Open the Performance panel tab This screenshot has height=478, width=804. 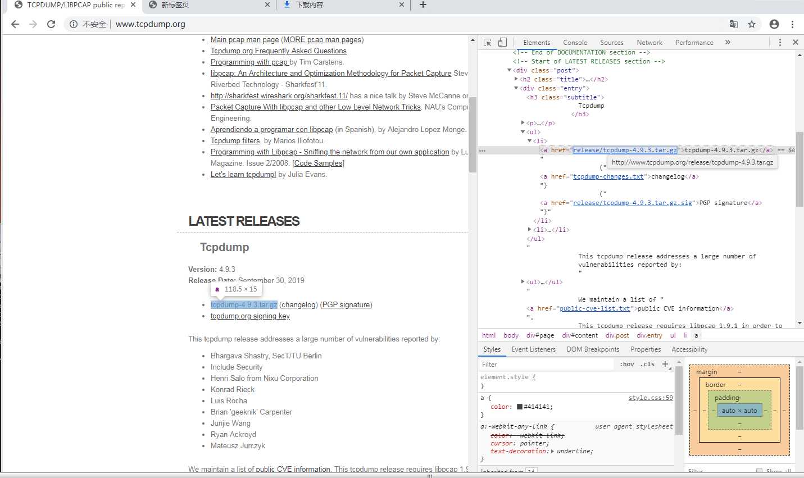coord(694,43)
